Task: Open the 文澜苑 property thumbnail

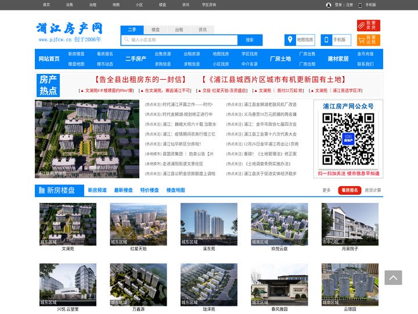Action: tap(68, 224)
